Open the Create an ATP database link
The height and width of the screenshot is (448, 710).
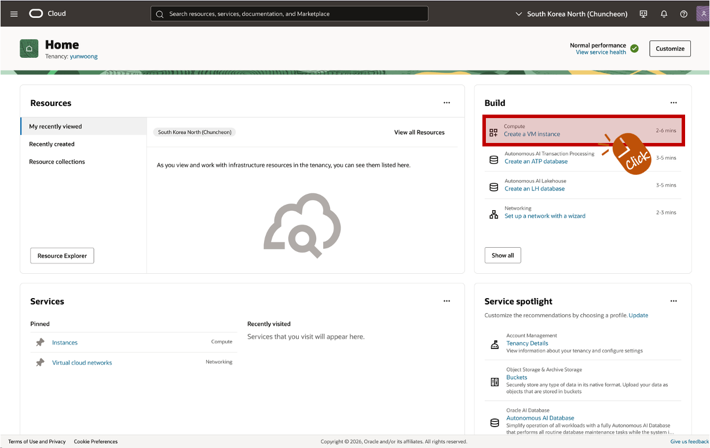[x=536, y=161]
